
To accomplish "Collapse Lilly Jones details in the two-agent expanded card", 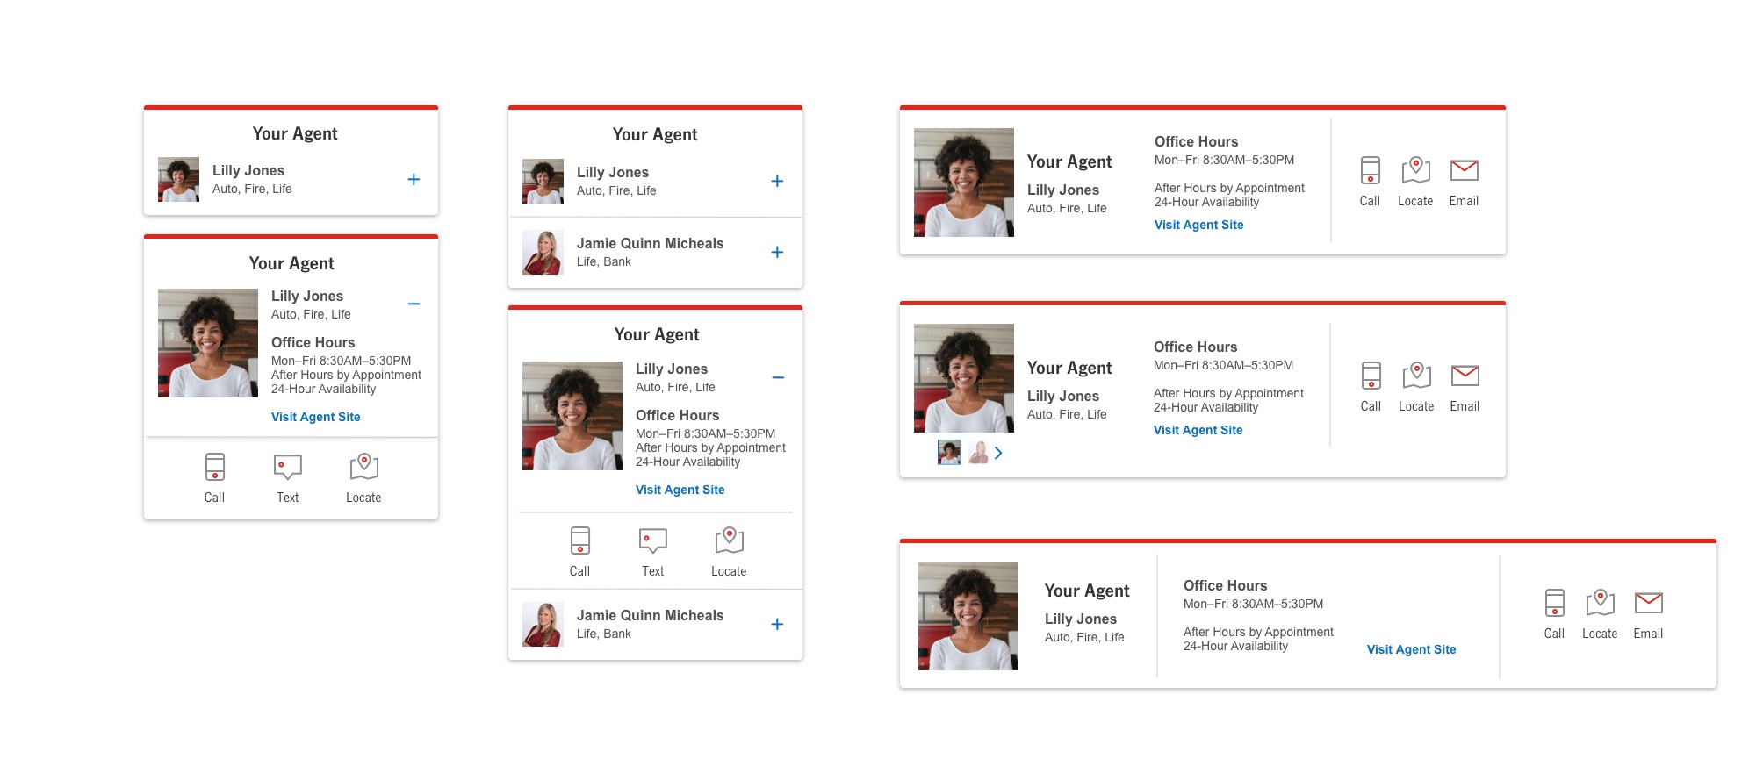I will pyautogui.click(x=778, y=378).
